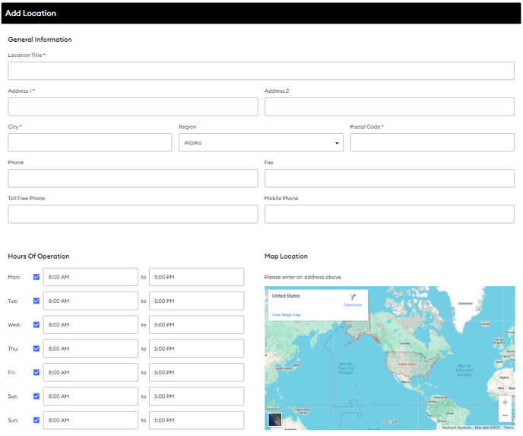The image size is (523, 436).
Task: Click the map Terms link
Action: click(x=508, y=428)
